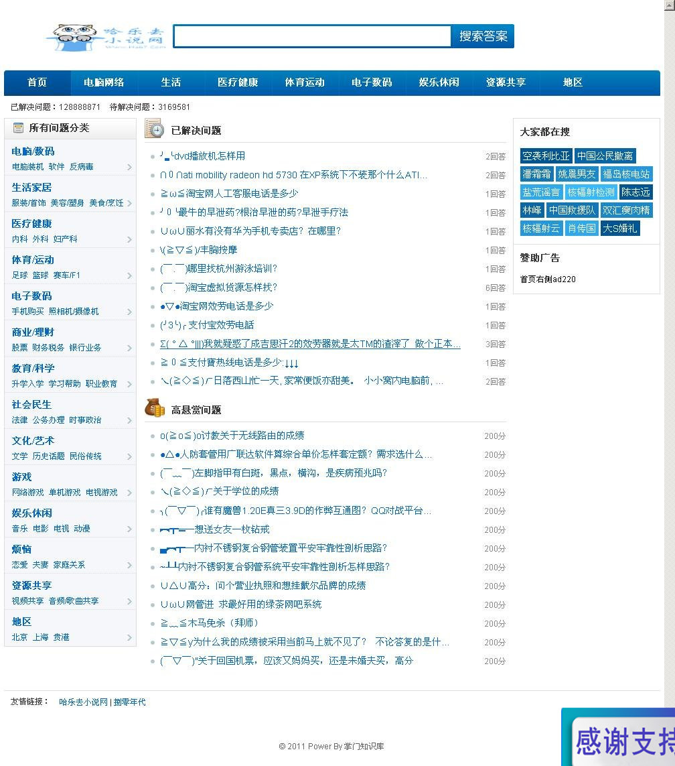675x766 pixels.
Task: Go to the 体育运动 navigation tab
Action: (x=305, y=82)
